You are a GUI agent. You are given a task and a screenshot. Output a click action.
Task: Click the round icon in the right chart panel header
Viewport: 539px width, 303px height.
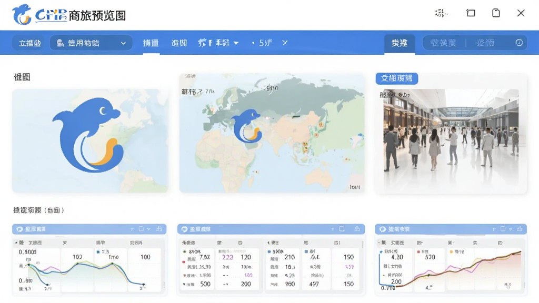coord(383,229)
